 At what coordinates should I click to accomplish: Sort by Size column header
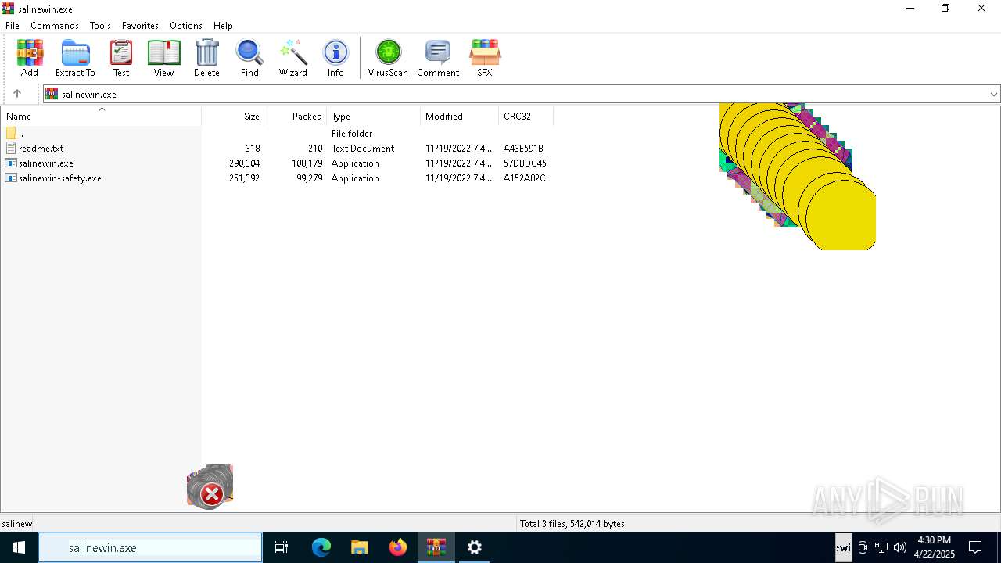pos(233,117)
